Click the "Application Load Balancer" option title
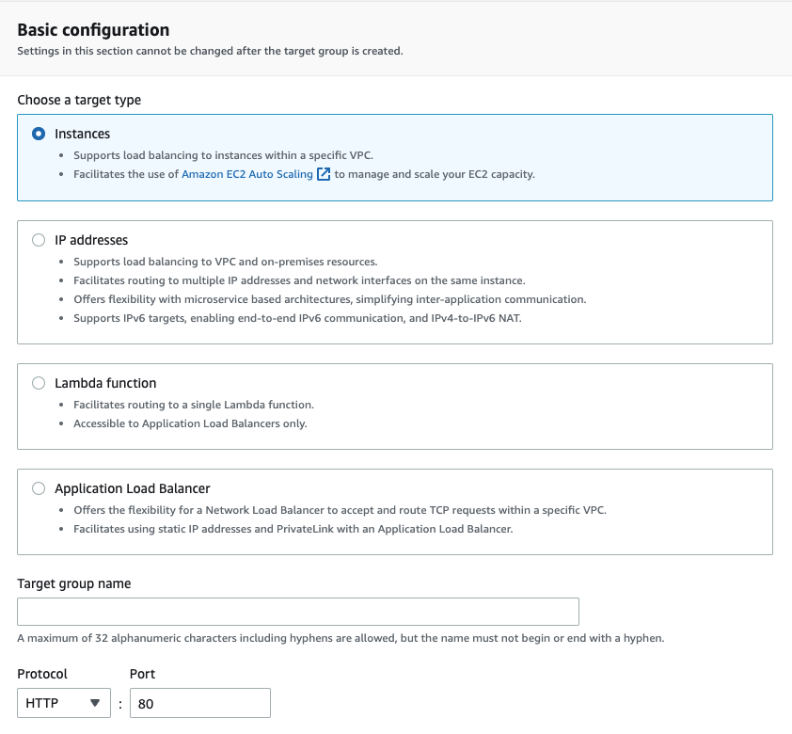Screen dimensions: 792x734 (133, 488)
